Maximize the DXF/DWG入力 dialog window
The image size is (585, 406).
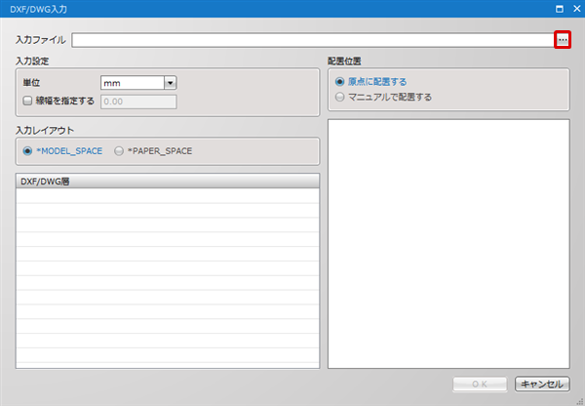point(559,9)
